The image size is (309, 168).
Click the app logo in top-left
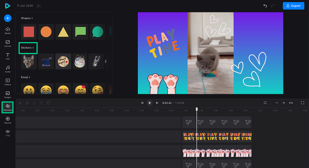(x=7, y=6)
